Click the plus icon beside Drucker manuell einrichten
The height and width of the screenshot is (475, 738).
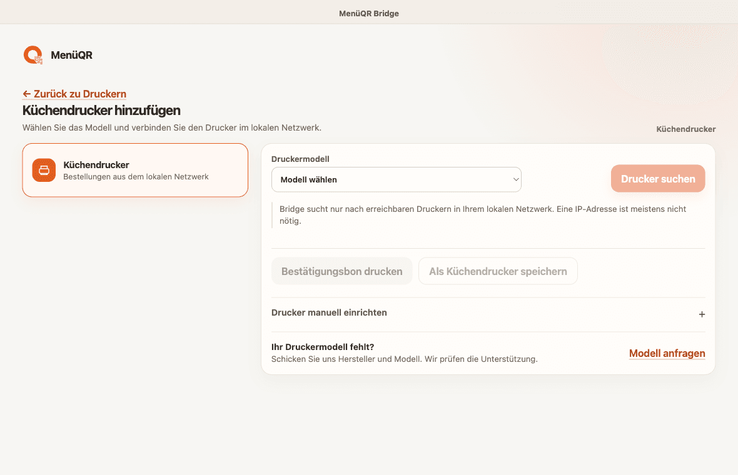pos(701,314)
